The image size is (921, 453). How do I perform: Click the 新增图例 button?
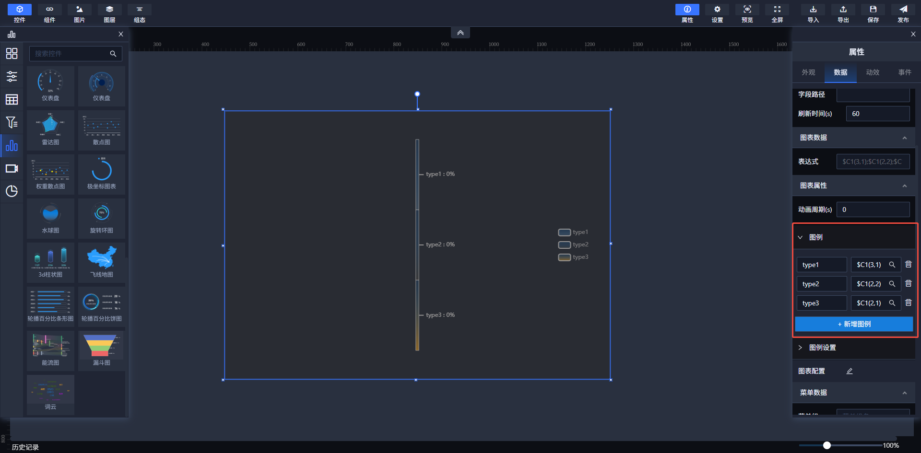coord(854,324)
